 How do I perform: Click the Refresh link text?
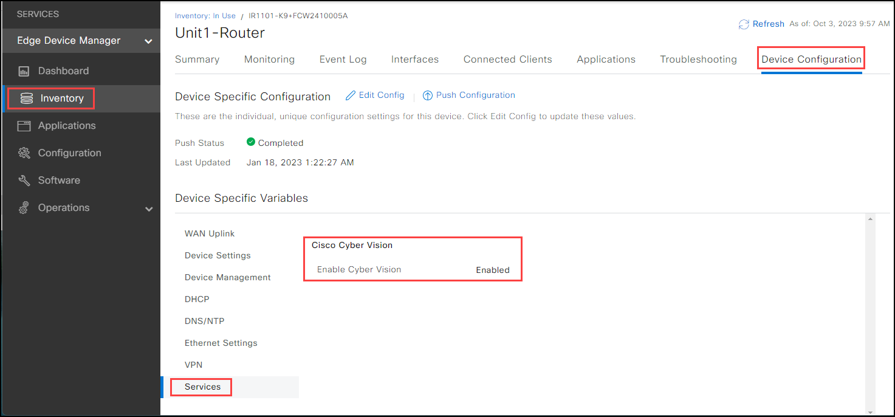[x=768, y=24]
